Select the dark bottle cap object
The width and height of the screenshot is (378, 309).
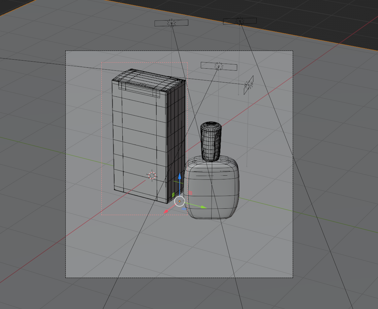point(211,141)
